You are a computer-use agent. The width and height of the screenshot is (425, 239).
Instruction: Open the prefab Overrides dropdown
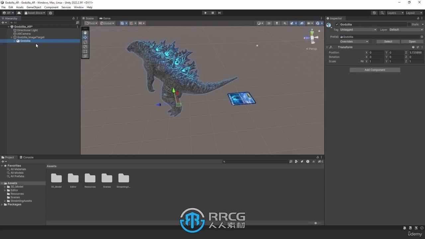(354, 41)
